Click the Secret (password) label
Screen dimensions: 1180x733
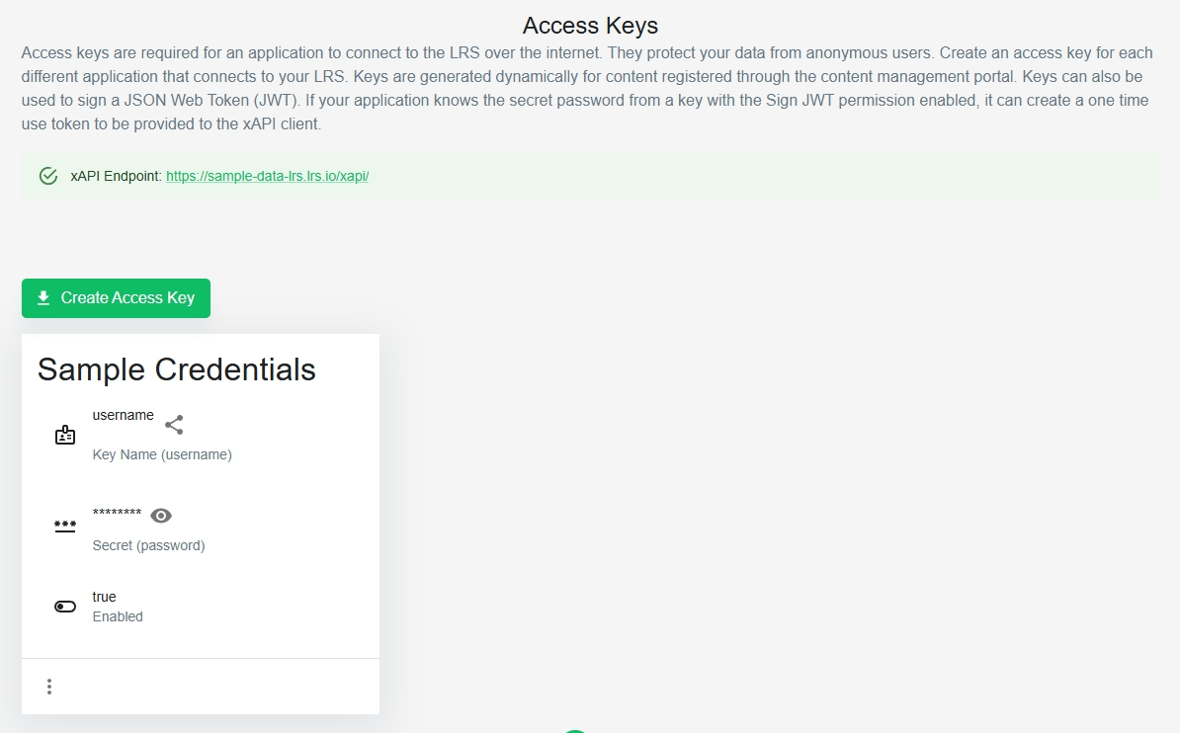148,545
